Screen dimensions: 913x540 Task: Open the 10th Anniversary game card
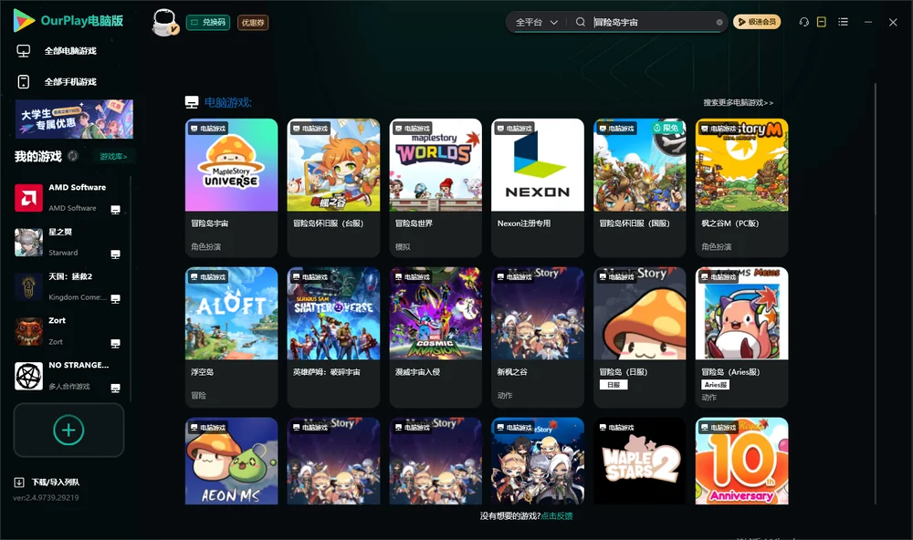pyautogui.click(x=741, y=461)
